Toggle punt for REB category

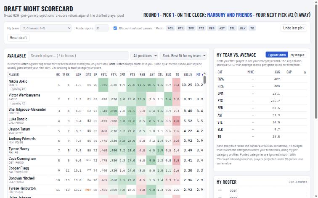coord(212,28)
